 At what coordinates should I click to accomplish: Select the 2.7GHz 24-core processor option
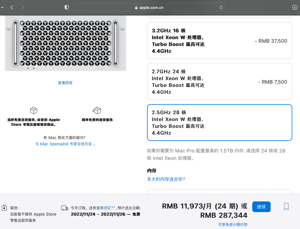(x=219, y=82)
